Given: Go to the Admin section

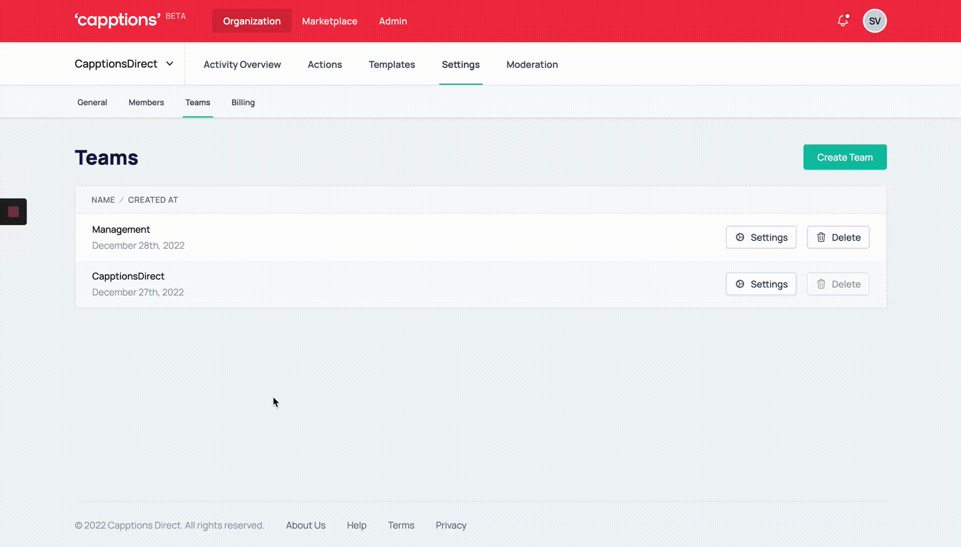Looking at the screenshot, I should pyautogui.click(x=393, y=21).
